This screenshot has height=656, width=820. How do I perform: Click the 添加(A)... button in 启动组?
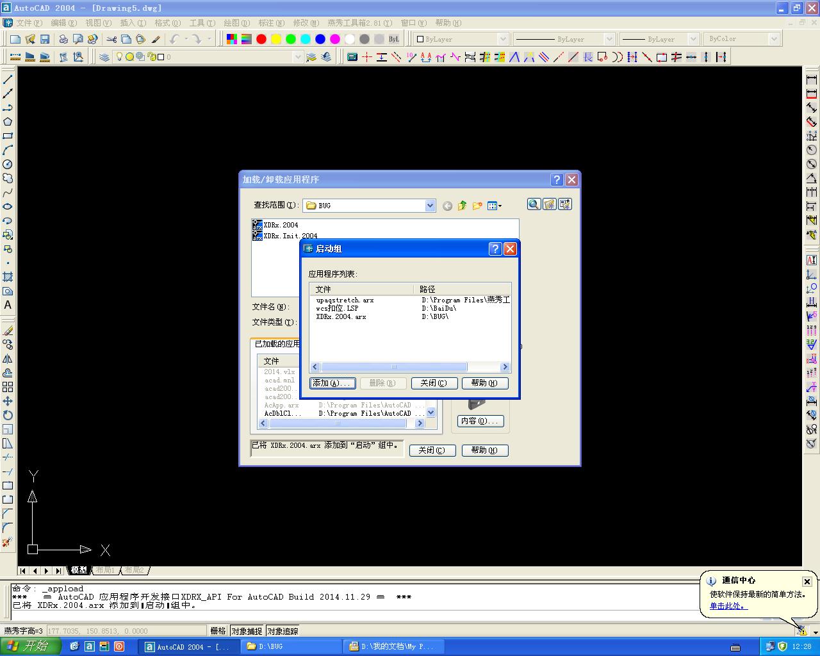pyautogui.click(x=332, y=383)
